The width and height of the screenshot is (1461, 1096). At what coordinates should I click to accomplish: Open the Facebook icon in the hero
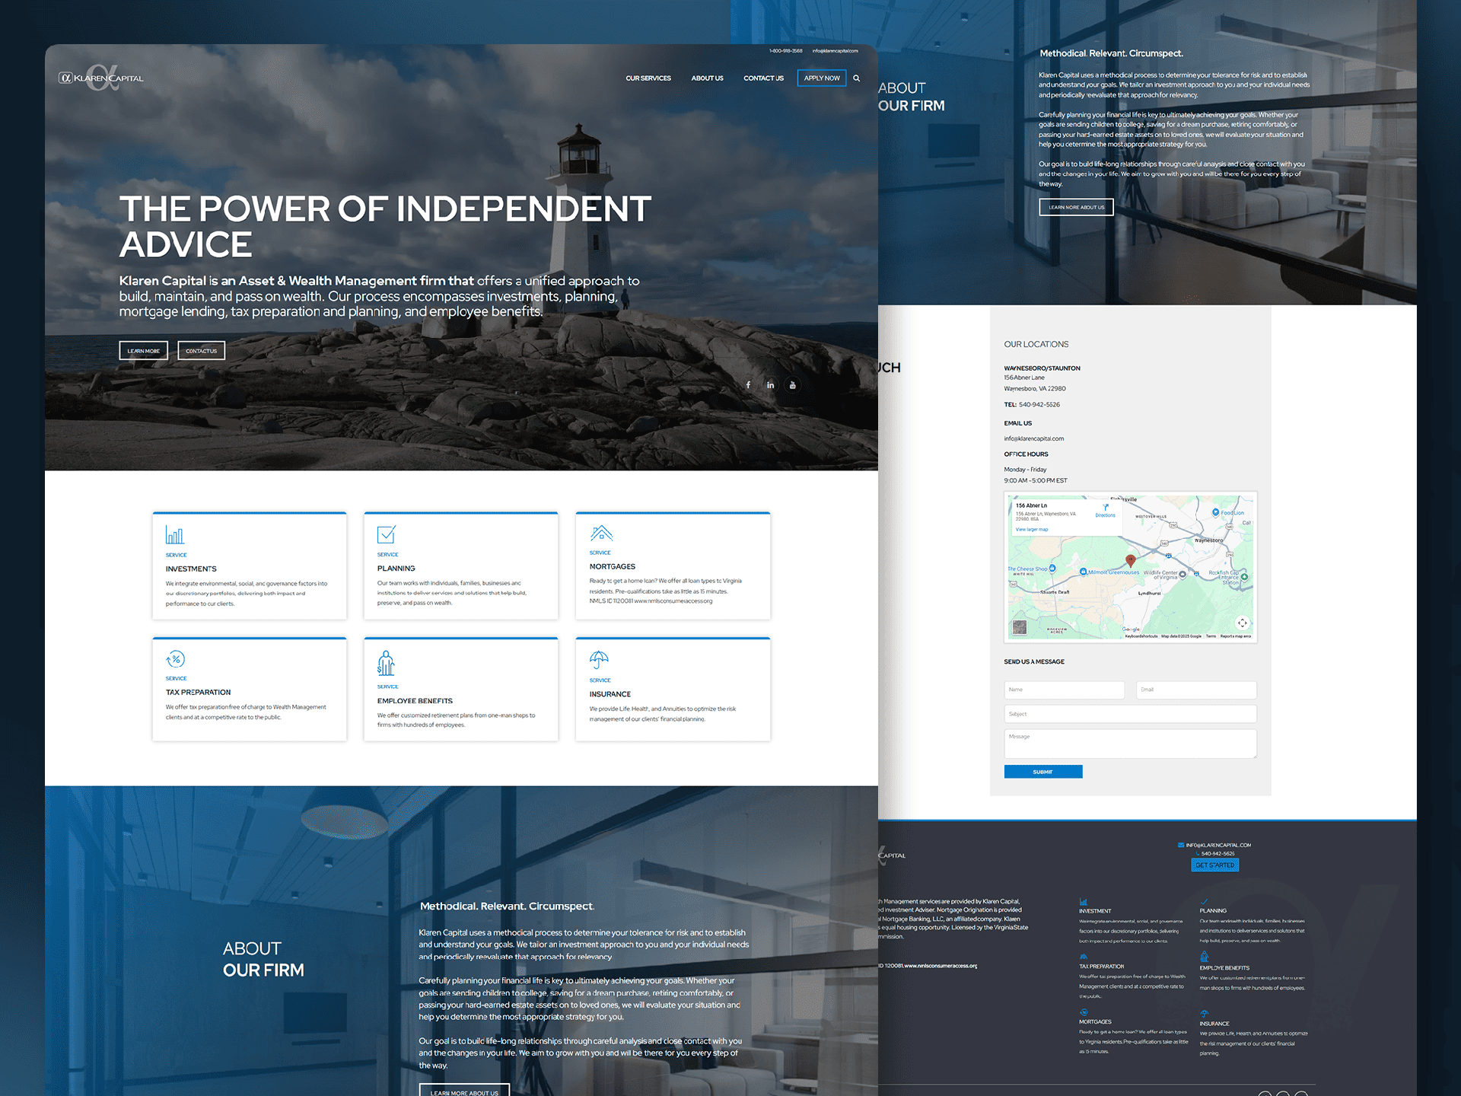748,385
